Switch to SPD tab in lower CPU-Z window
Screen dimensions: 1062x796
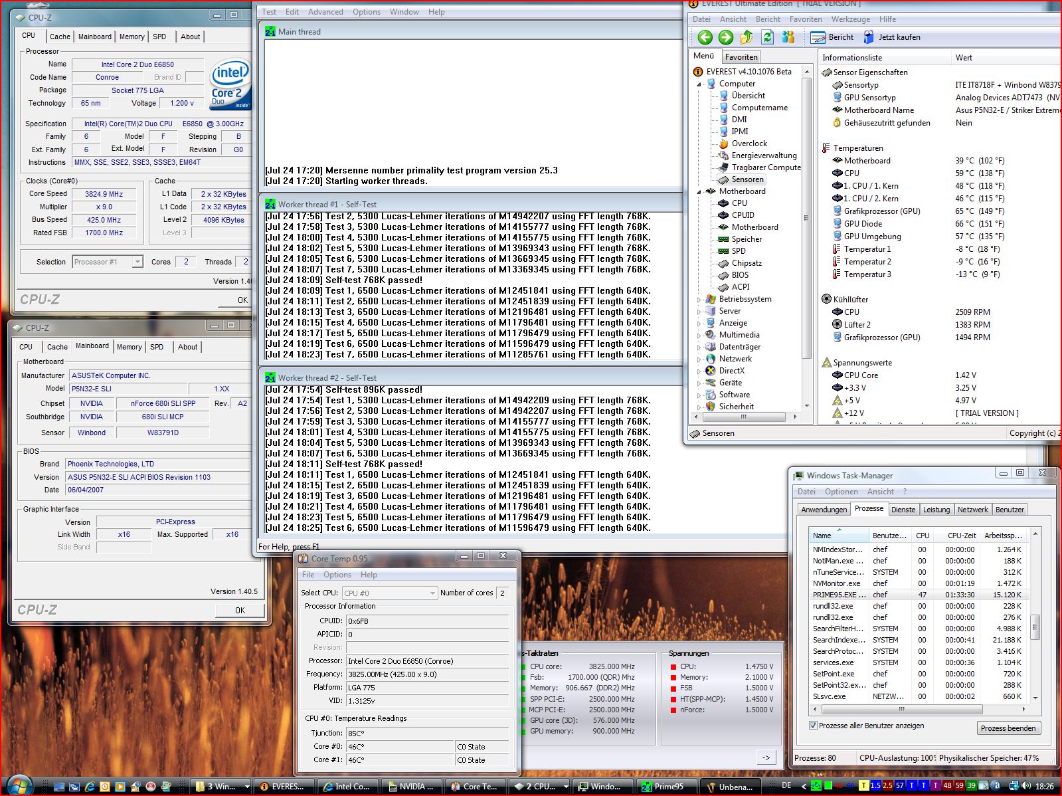[x=157, y=347]
